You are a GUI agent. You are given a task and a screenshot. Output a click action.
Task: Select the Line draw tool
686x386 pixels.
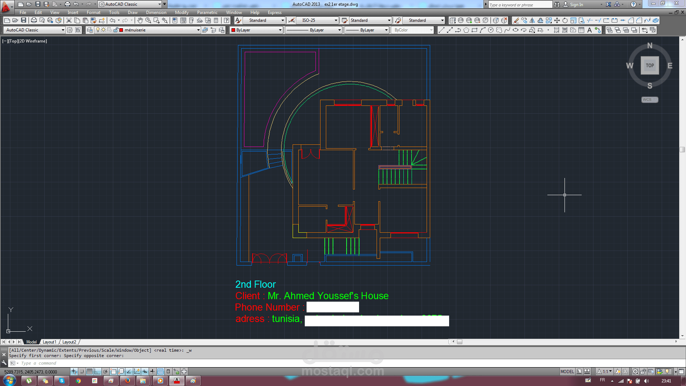point(442,30)
